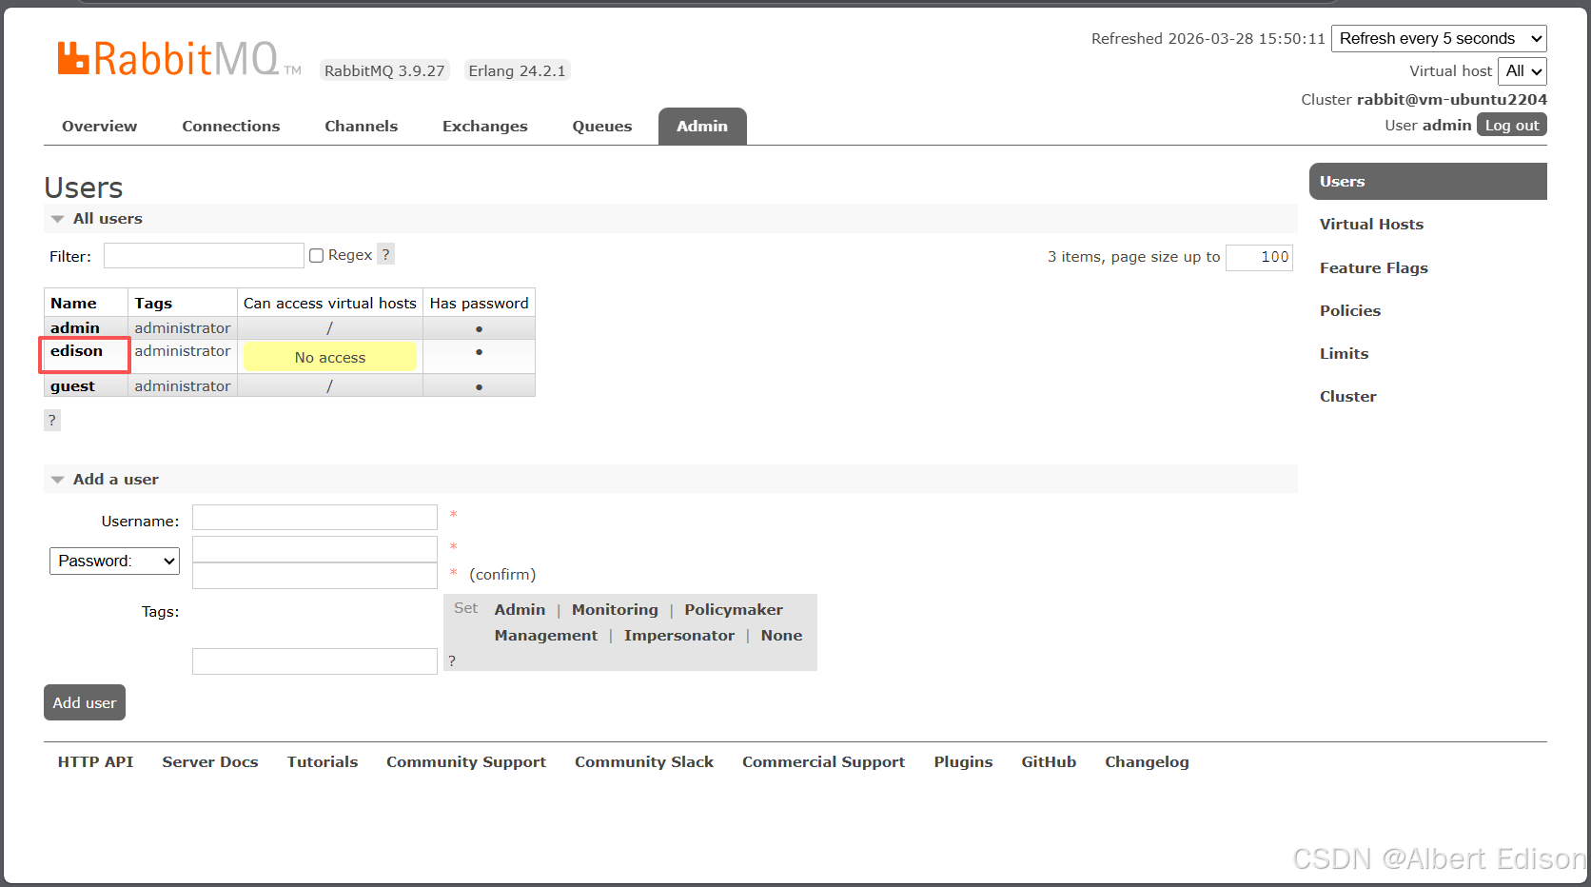1591x887 pixels.
Task: Open Virtual Hosts in the sidebar
Action: pyautogui.click(x=1371, y=224)
